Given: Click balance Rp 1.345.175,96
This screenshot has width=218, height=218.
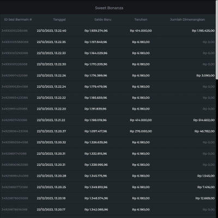Looking at the screenshot, I should (x=96, y=176).
